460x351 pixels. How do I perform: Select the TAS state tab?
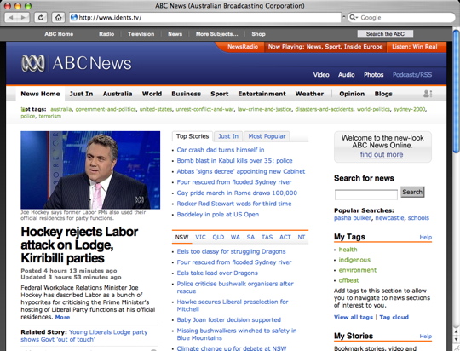(x=267, y=237)
